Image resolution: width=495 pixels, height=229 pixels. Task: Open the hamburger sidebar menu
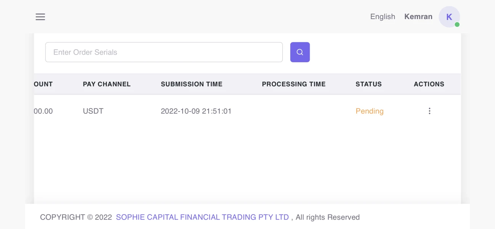[40, 17]
